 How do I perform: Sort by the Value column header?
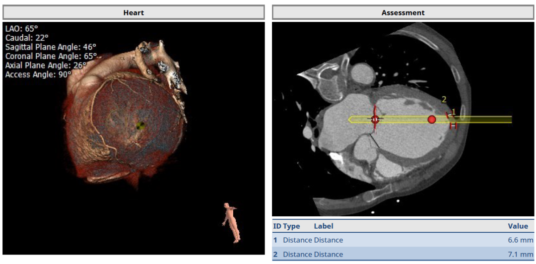(x=517, y=226)
